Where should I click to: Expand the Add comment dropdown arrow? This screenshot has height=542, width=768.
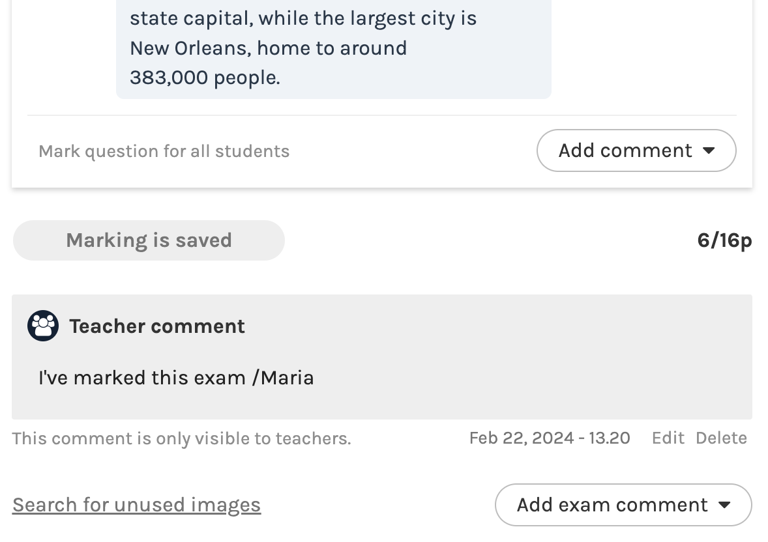[709, 150]
